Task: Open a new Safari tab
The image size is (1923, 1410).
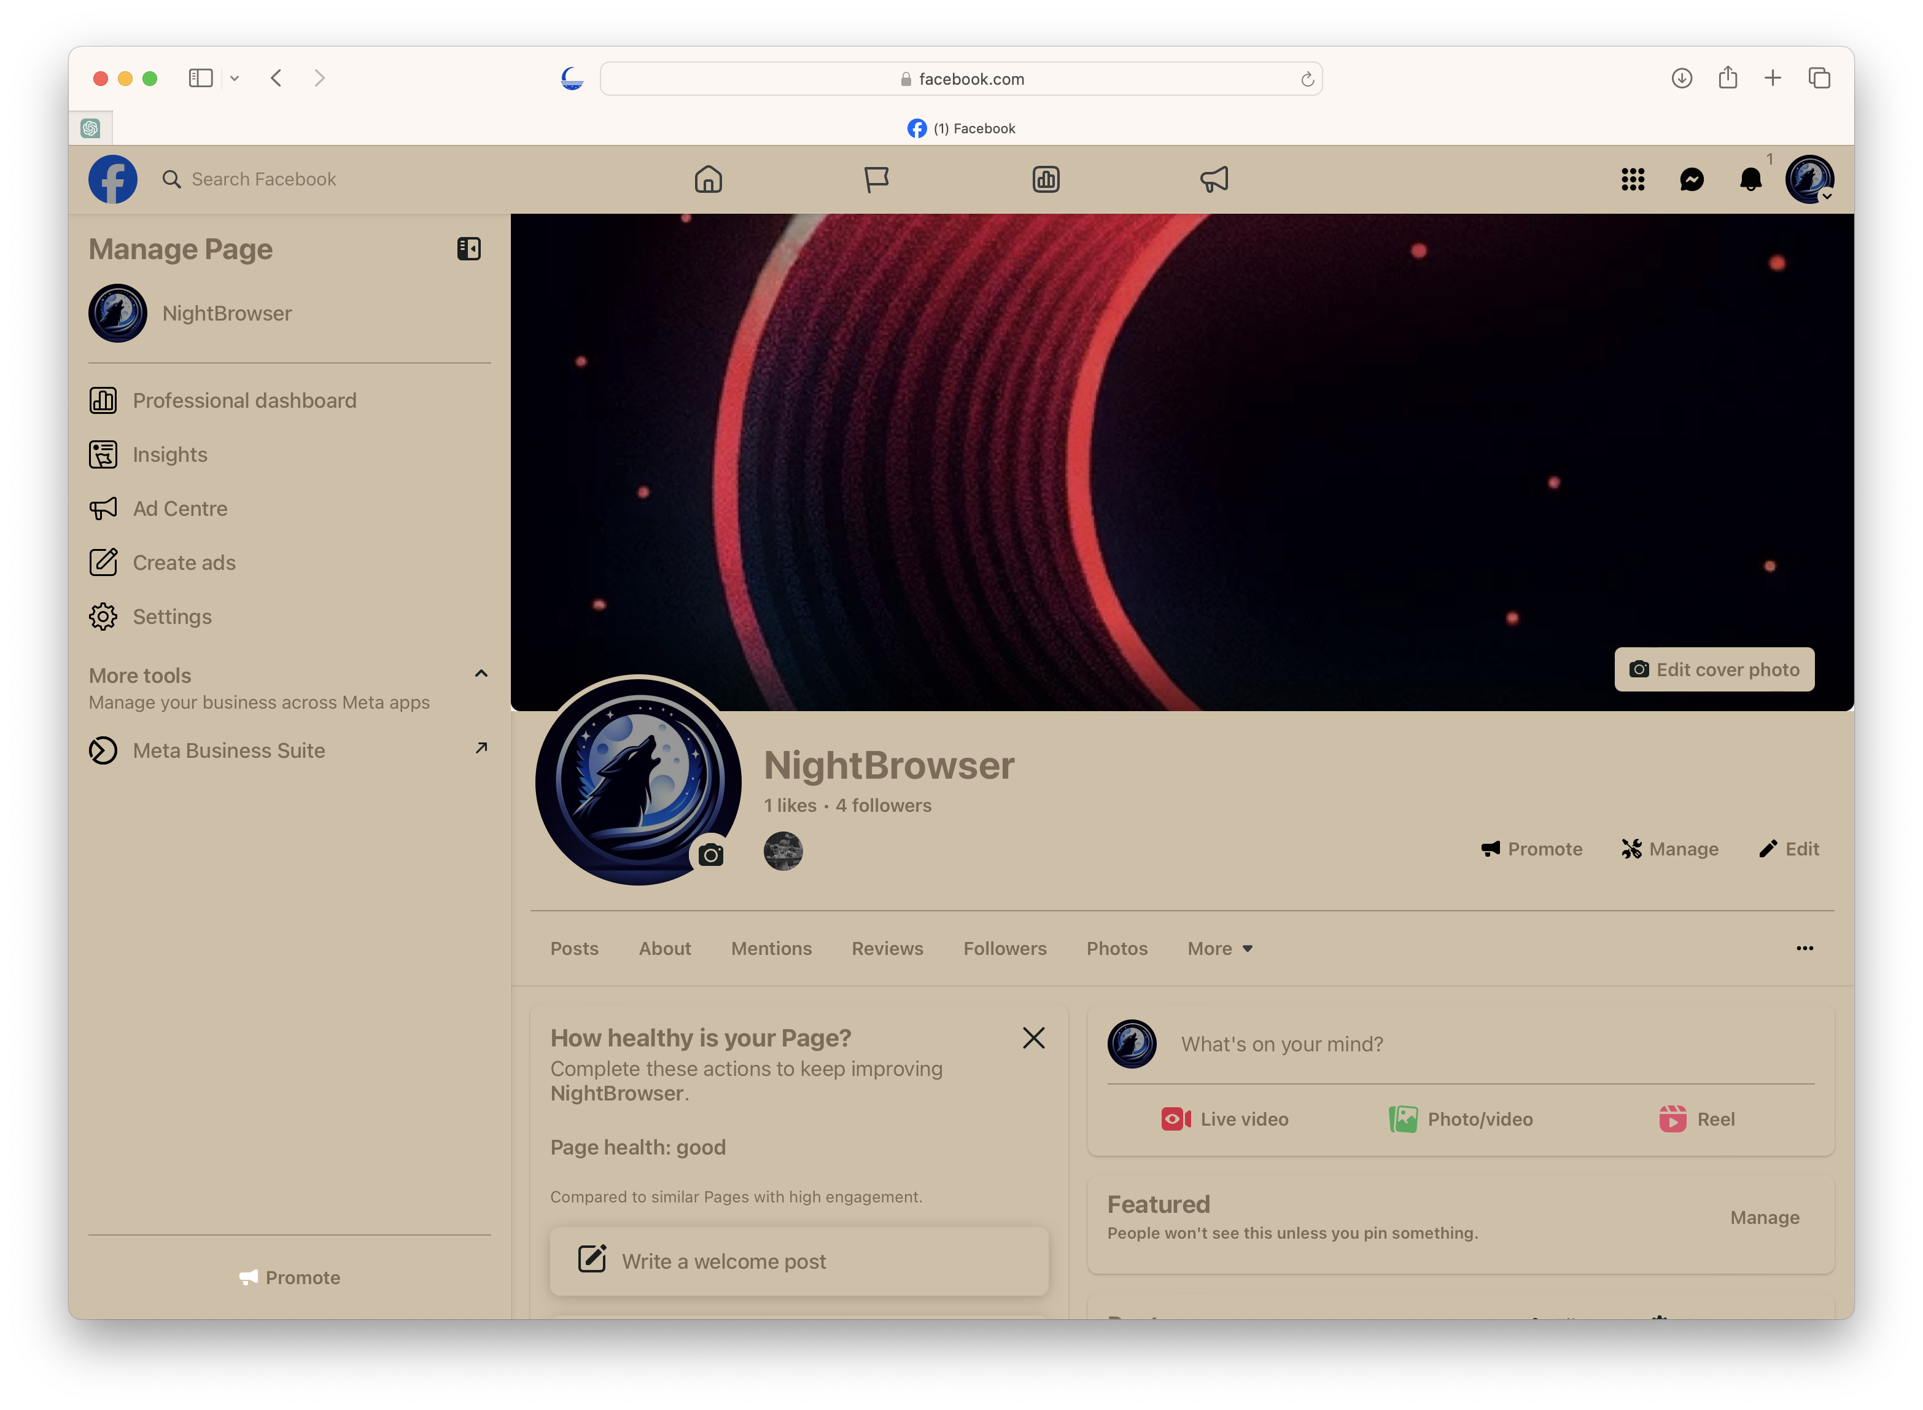Action: tap(1773, 79)
